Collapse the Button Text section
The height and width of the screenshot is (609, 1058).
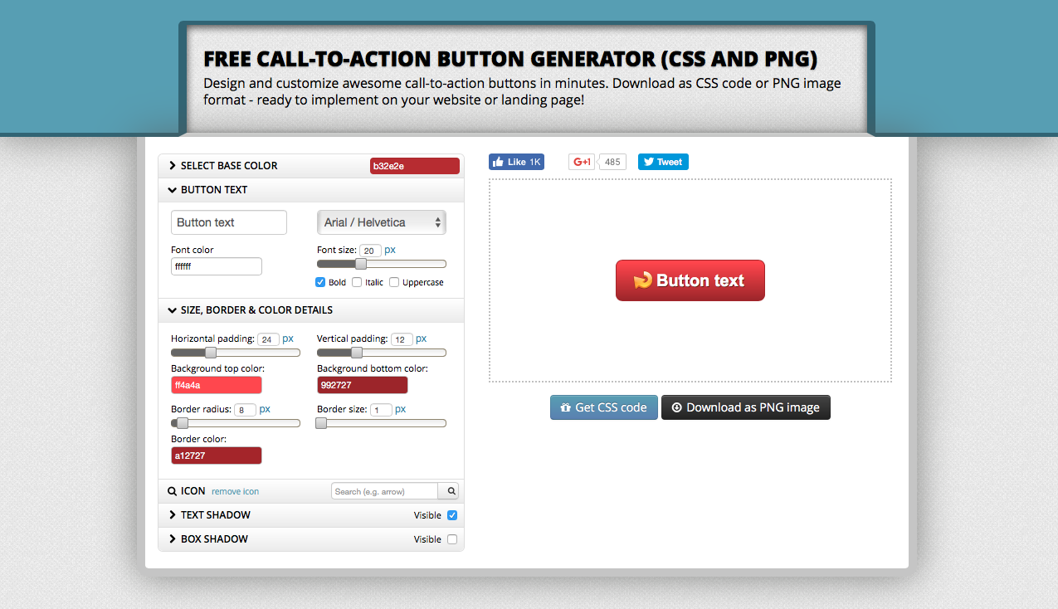[x=214, y=190]
